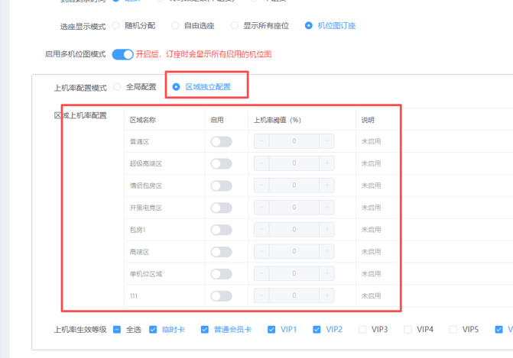Viewport: 513px width, 358px height.
Task: Enable the toggle for 高端区
Action: click(222, 252)
